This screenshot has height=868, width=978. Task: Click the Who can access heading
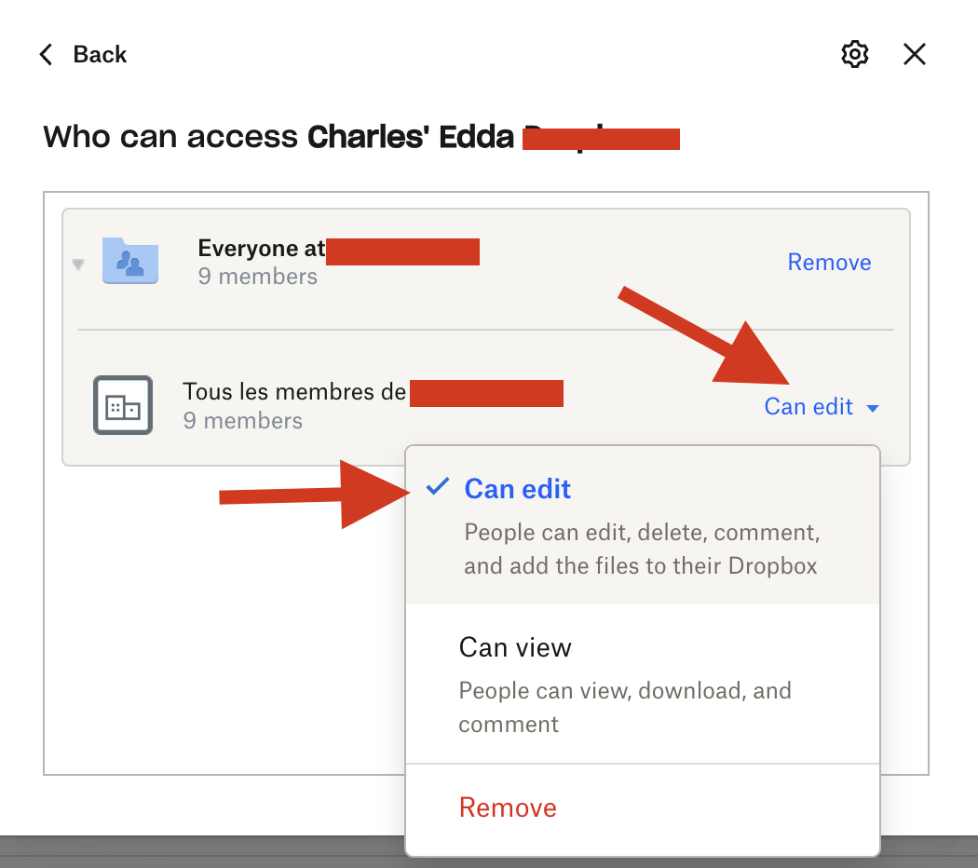click(x=361, y=137)
